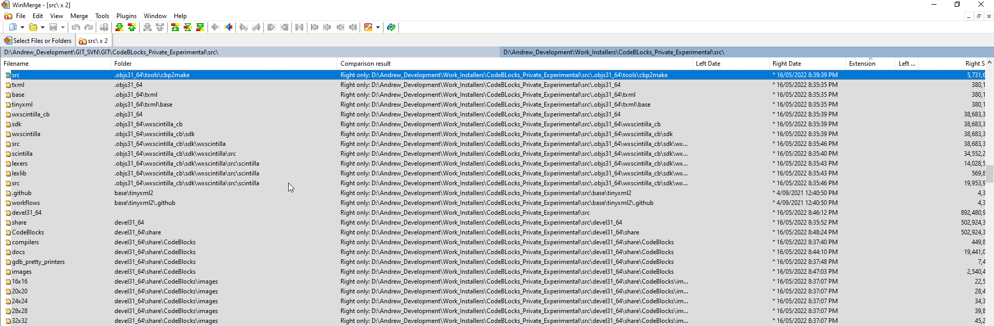Open the View menu
994x326 pixels.
(56, 16)
